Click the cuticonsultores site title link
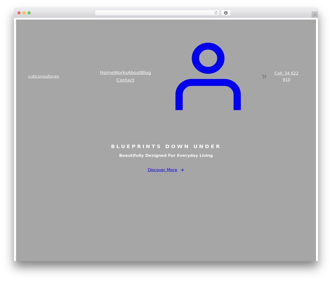The height and width of the screenshot is (281, 332). pyautogui.click(x=44, y=76)
